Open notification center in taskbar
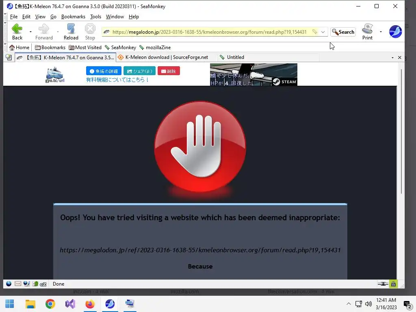Screen dimensions: 416x312 point(407,304)
